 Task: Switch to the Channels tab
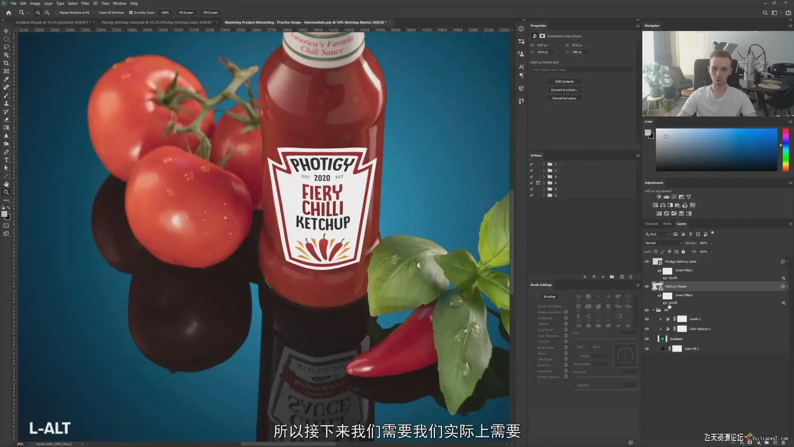[x=651, y=224]
